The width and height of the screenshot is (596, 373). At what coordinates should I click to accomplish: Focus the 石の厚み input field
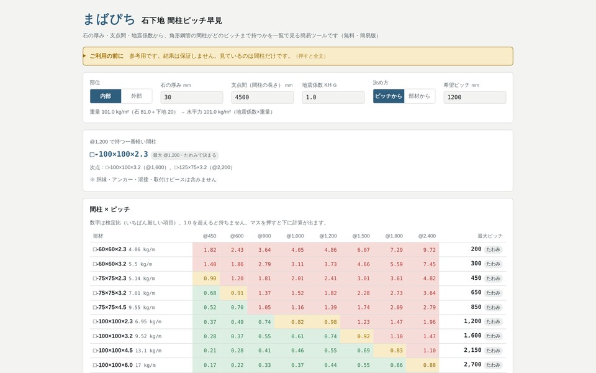192,97
